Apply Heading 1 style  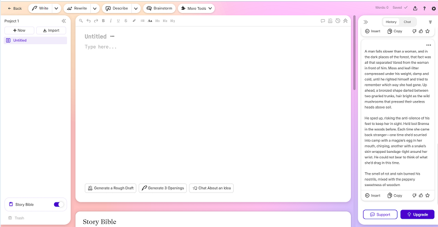click(158, 21)
